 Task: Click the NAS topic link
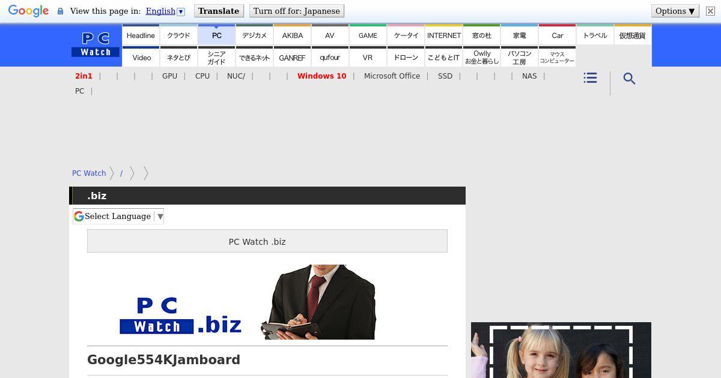pos(529,76)
